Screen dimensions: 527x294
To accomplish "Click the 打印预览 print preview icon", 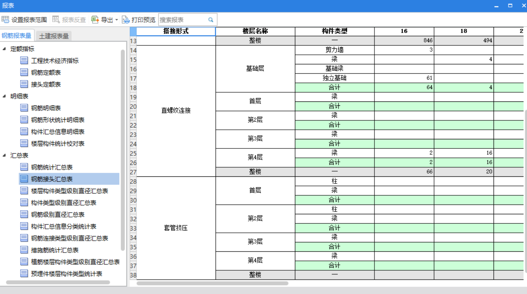I will tap(126, 20).
